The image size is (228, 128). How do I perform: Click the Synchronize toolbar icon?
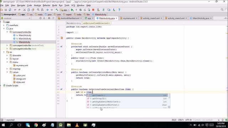tap(10, 10)
